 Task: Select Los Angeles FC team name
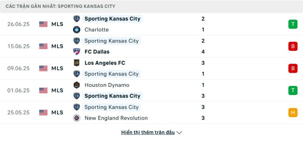point(105,63)
